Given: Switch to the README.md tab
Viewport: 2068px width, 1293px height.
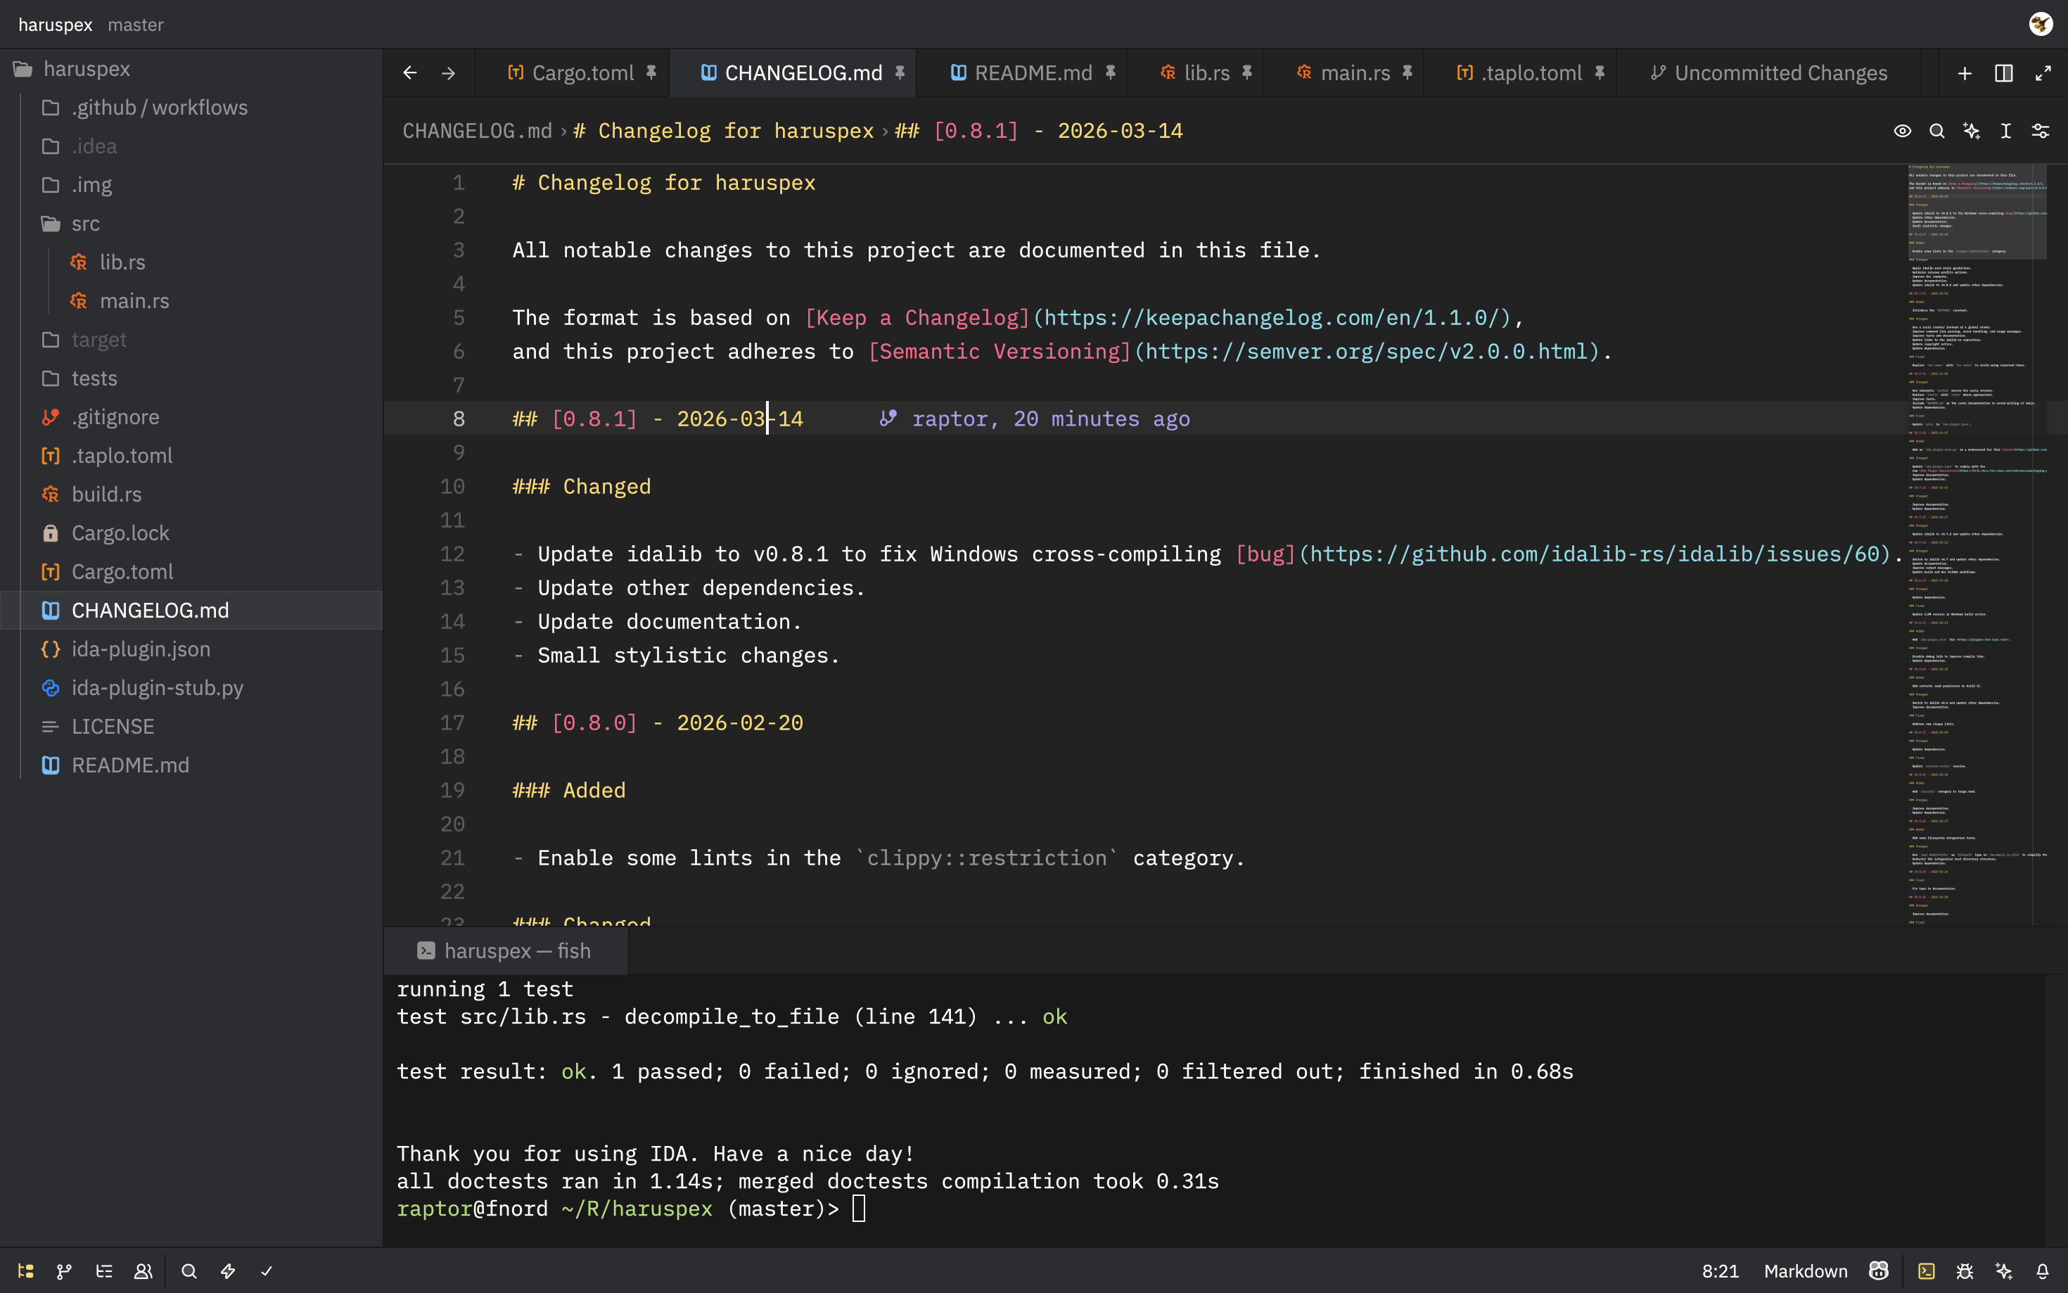Looking at the screenshot, I should point(1021,74).
